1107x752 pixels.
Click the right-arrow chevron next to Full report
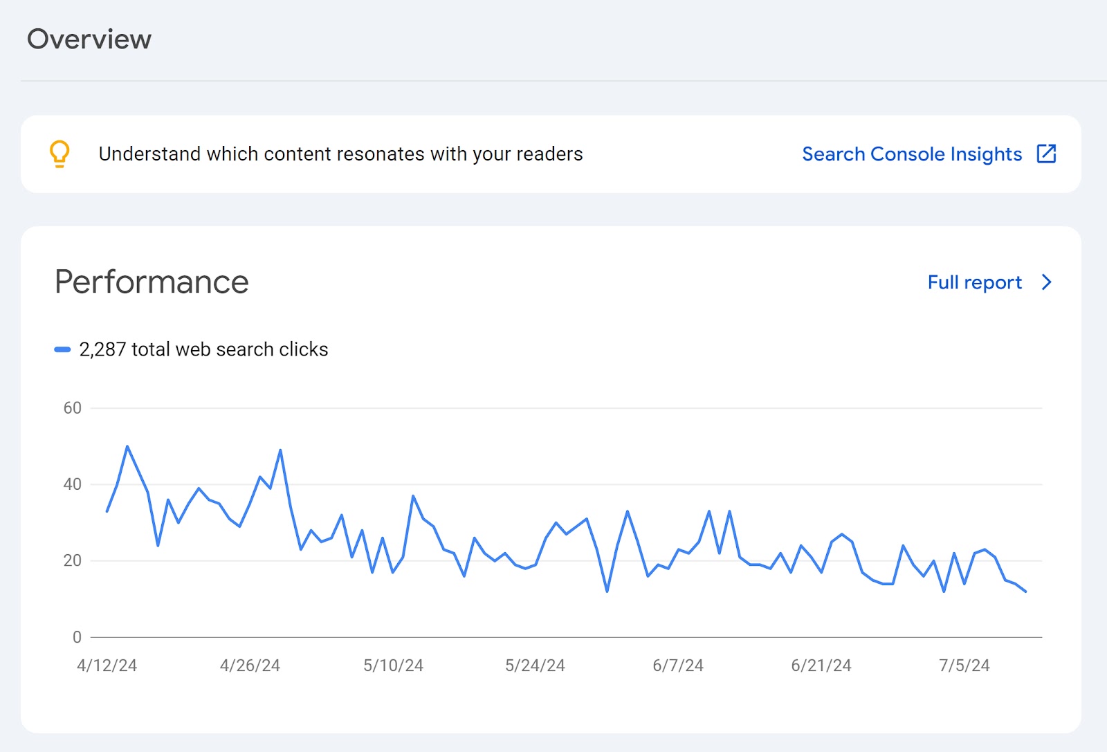(1047, 282)
